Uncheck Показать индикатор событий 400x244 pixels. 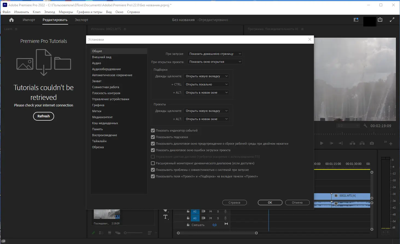click(x=153, y=130)
